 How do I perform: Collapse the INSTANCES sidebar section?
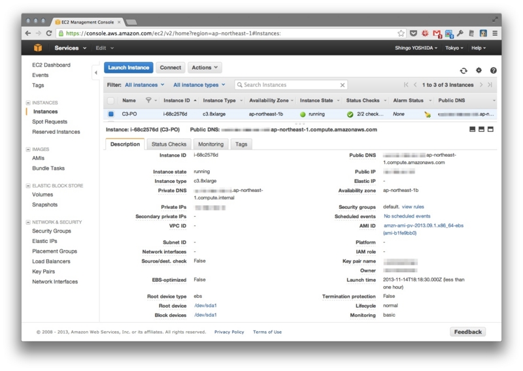[28, 103]
